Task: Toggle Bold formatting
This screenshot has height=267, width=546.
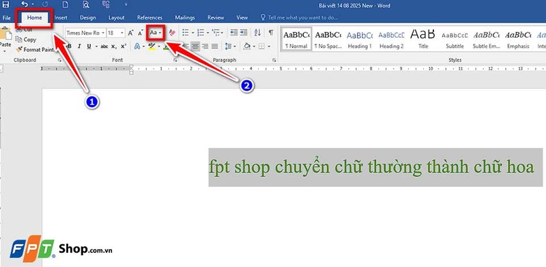Action: tap(70, 46)
